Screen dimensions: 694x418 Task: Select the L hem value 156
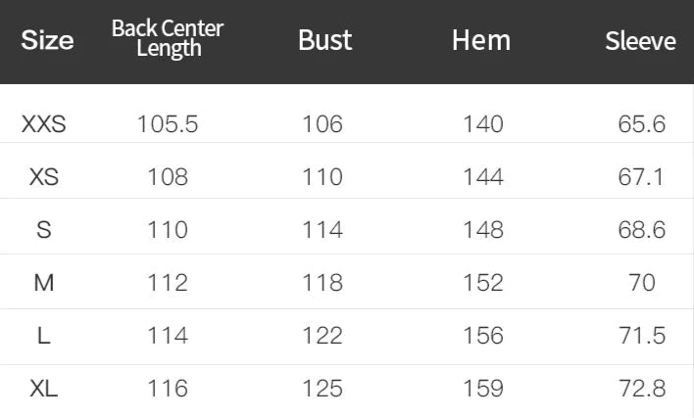(482, 336)
